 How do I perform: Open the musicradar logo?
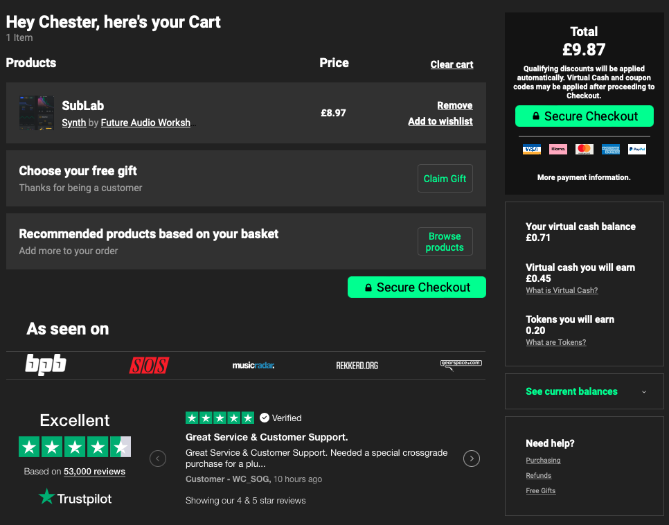pyautogui.click(x=253, y=366)
